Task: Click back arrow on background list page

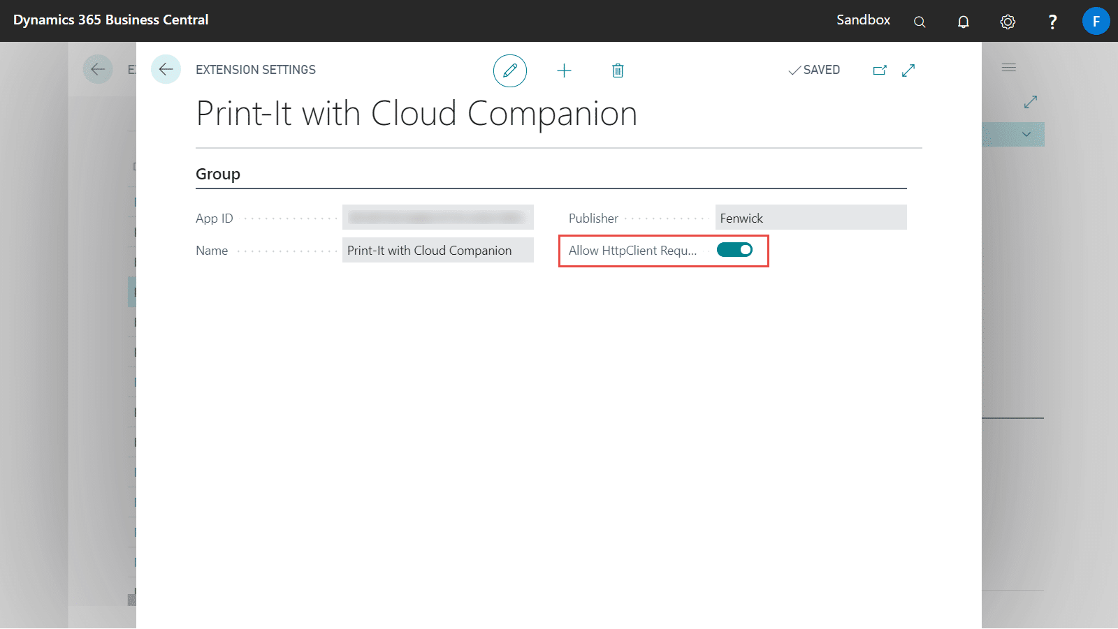Action: [98, 69]
